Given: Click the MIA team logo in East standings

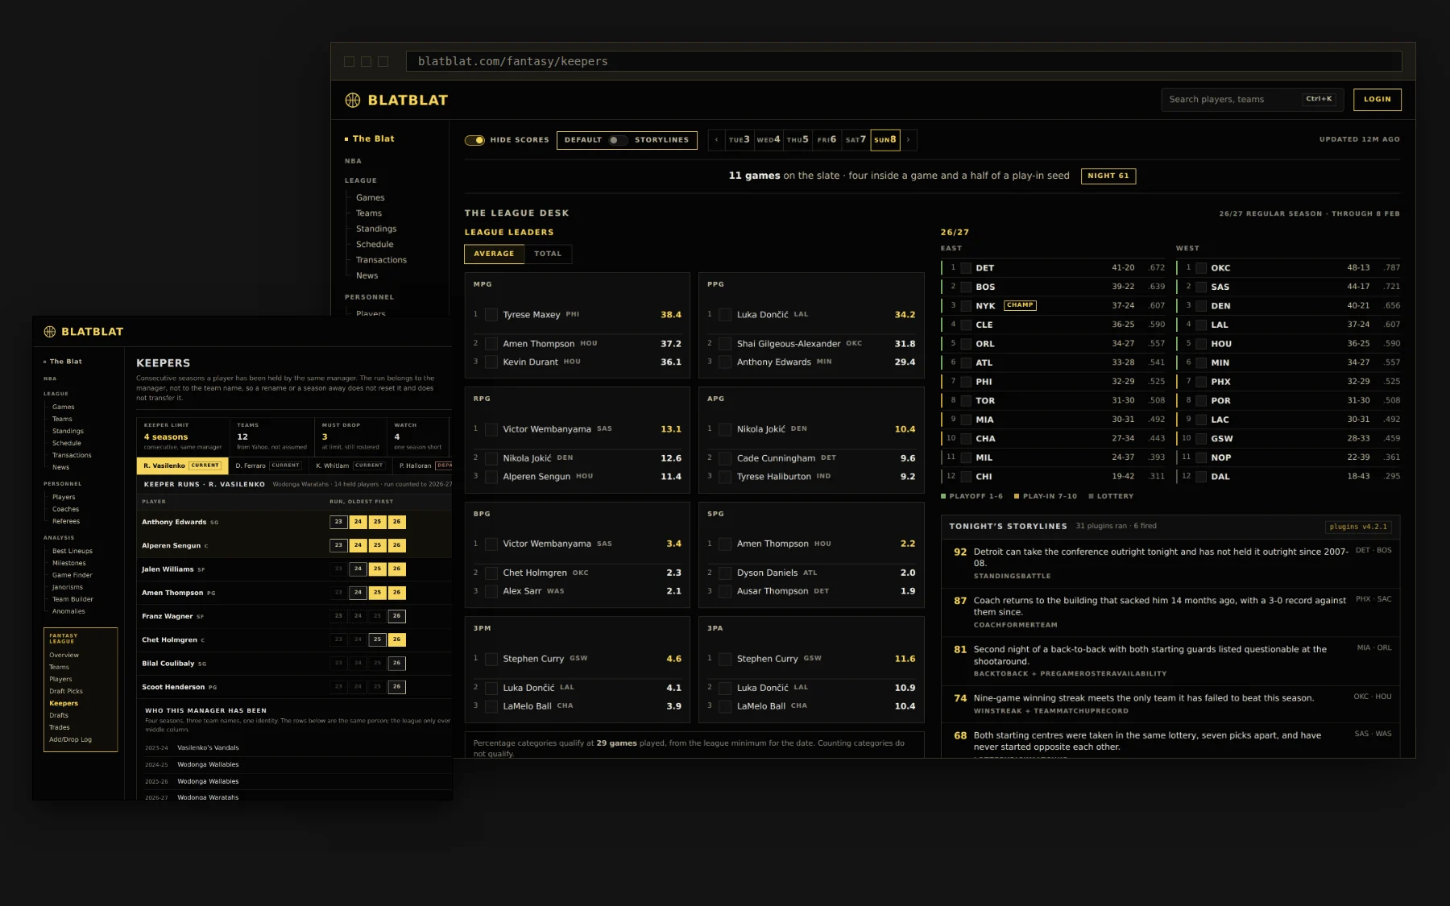Looking at the screenshot, I should (x=966, y=420).
